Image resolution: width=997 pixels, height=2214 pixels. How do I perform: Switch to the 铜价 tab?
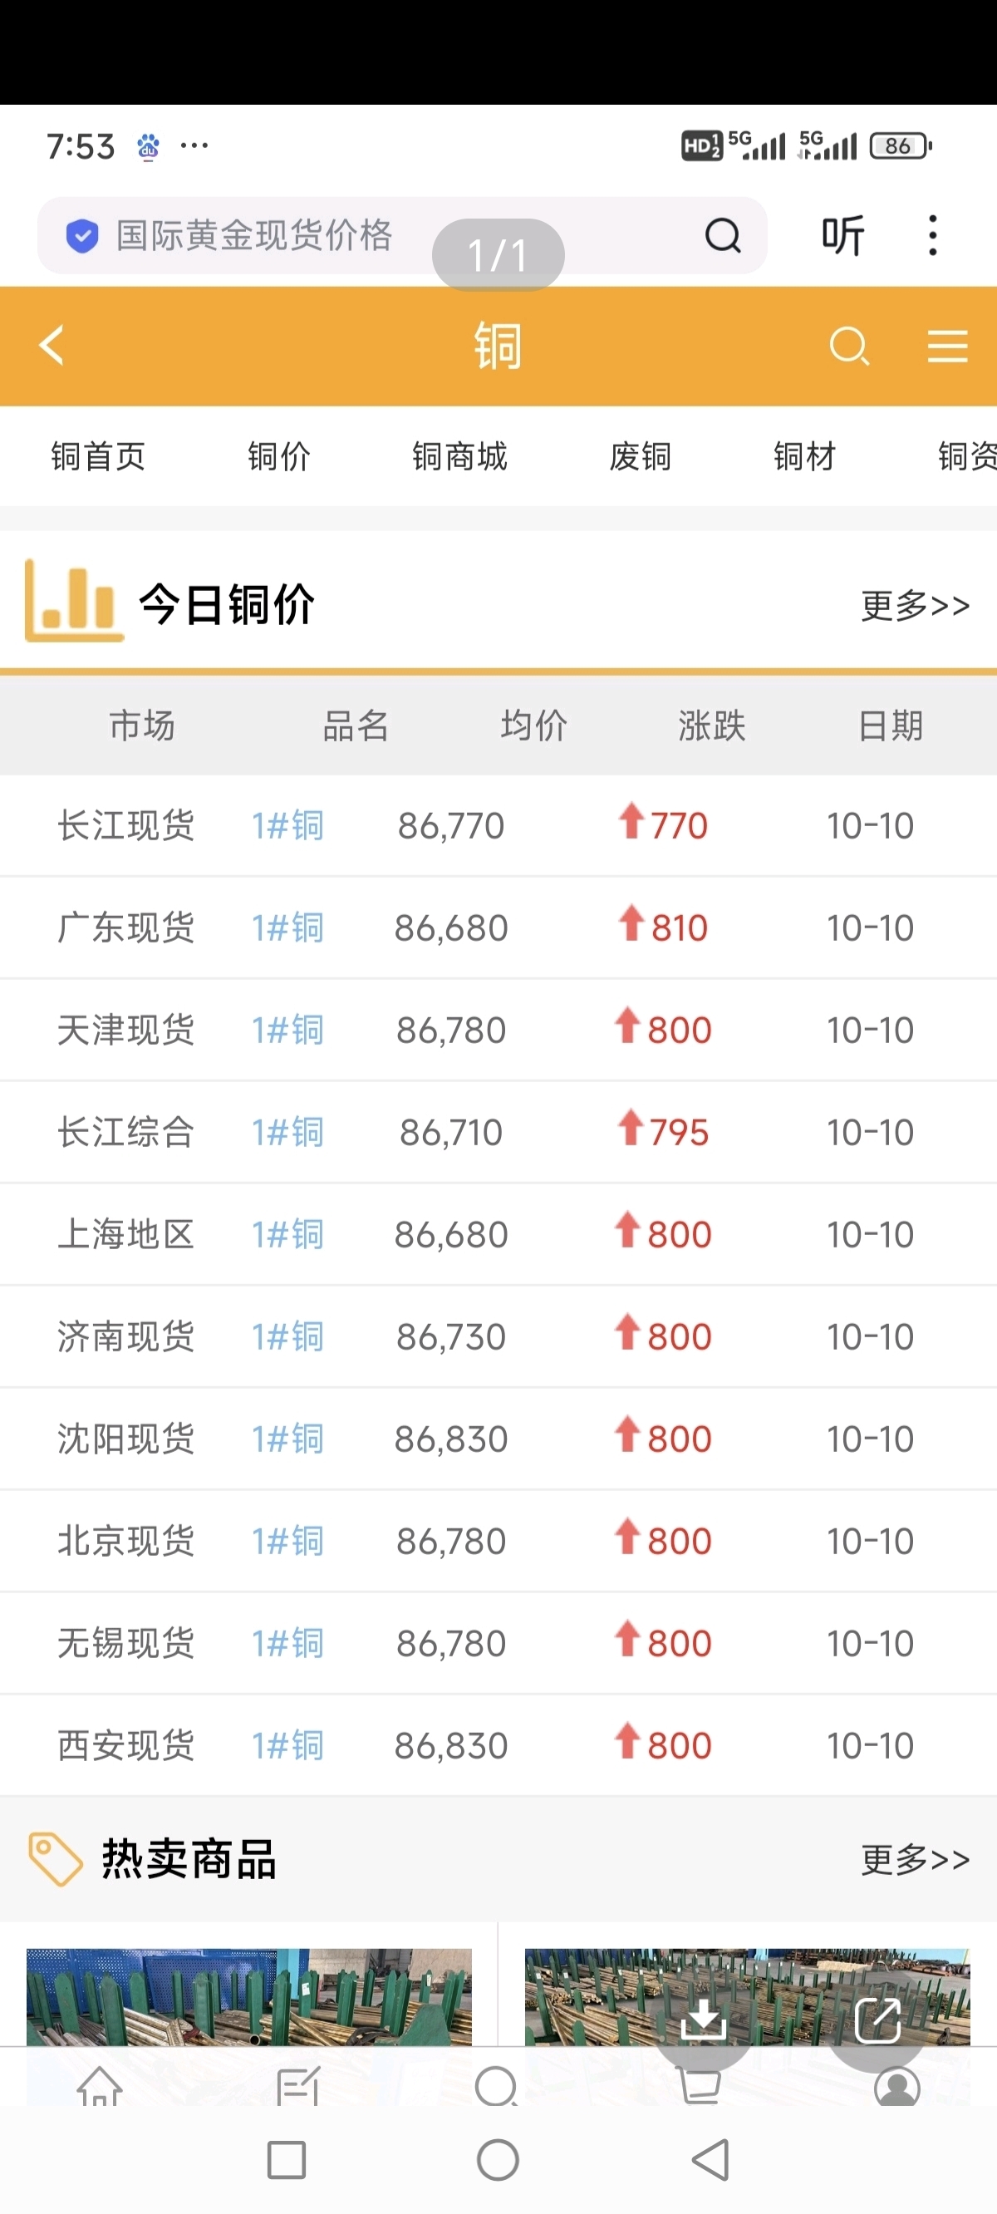pos(279,456)
